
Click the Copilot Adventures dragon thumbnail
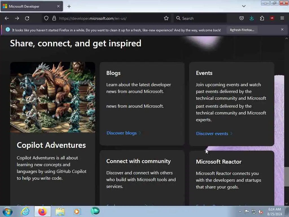[x=53, y=97]
